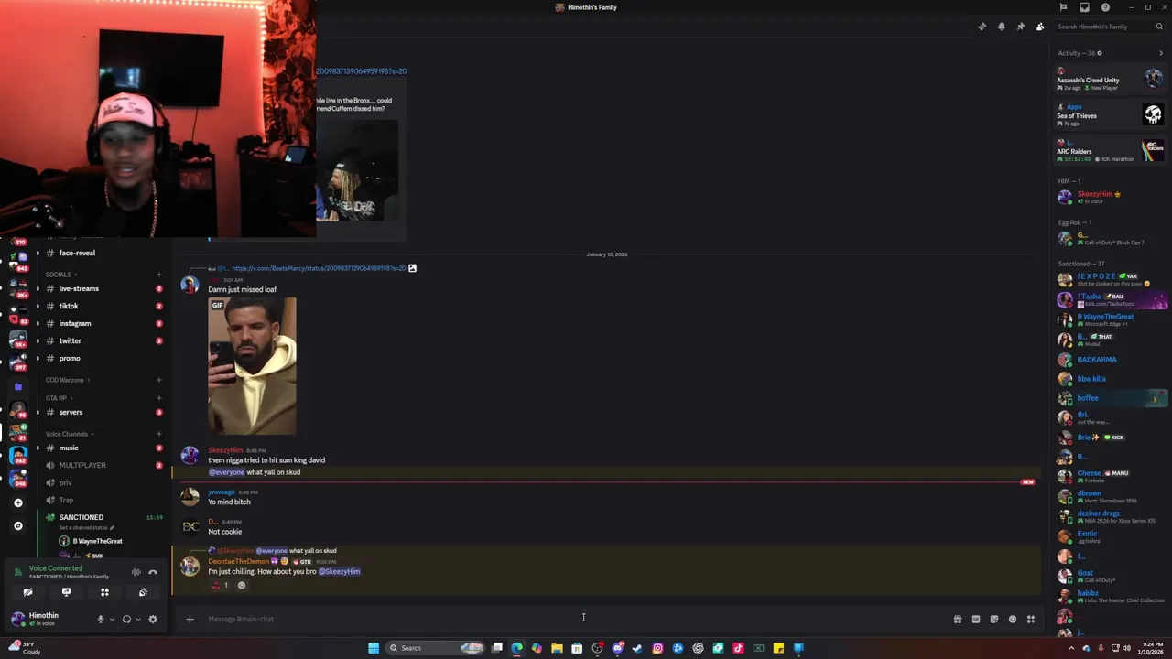Share your screen from voice panel
The image size is (1172, 659).
click(x=66, y=592)
